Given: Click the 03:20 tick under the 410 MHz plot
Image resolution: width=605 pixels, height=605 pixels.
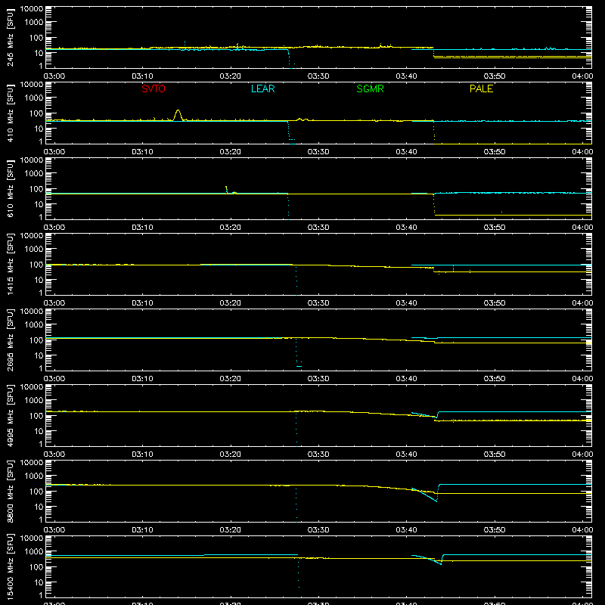Looking at the screenshot, I should (x=231, y=152).
